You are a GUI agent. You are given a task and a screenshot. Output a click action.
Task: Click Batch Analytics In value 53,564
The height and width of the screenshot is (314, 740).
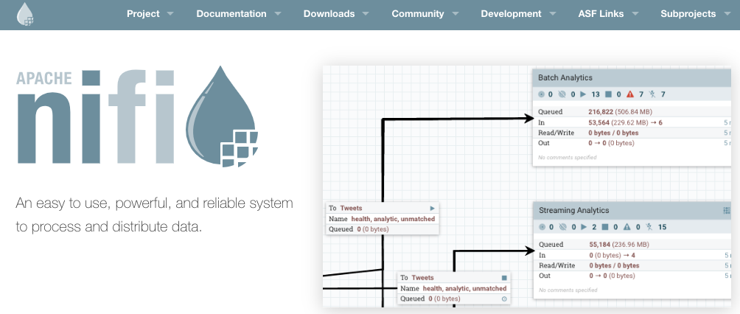(599, 122)
